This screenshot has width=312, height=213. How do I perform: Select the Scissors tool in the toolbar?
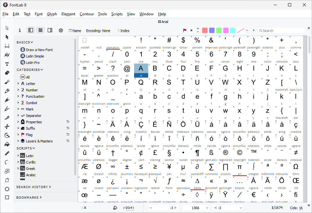point(7,126)
